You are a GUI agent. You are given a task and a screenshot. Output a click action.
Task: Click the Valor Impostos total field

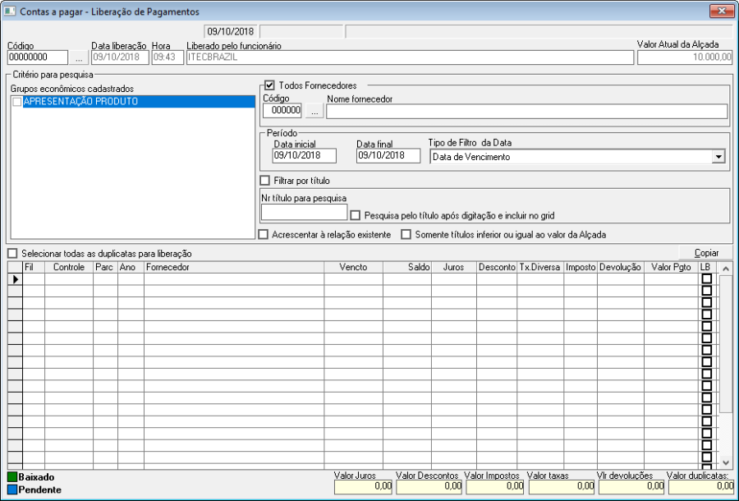point(495,486)
